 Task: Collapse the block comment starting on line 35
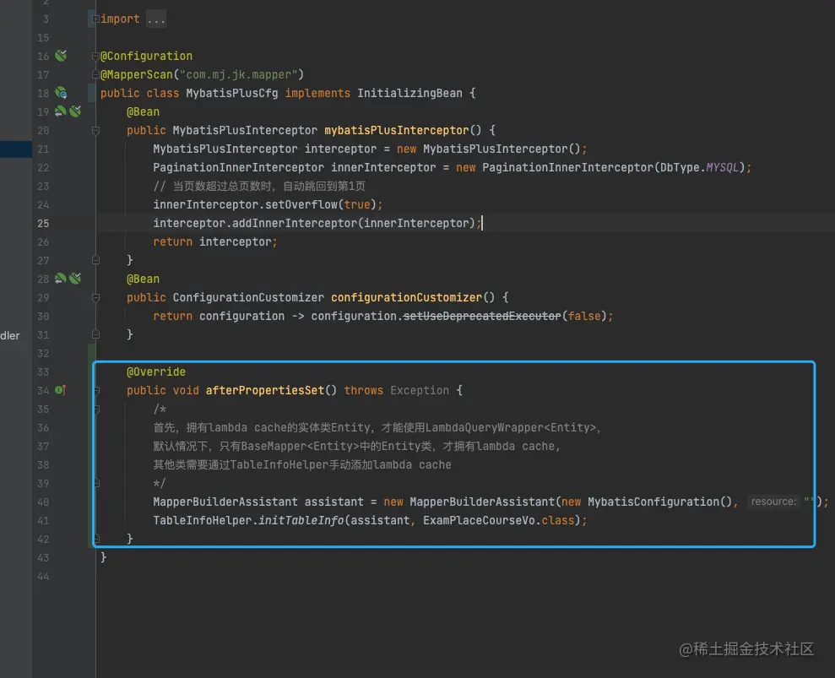tap(96, 409)
